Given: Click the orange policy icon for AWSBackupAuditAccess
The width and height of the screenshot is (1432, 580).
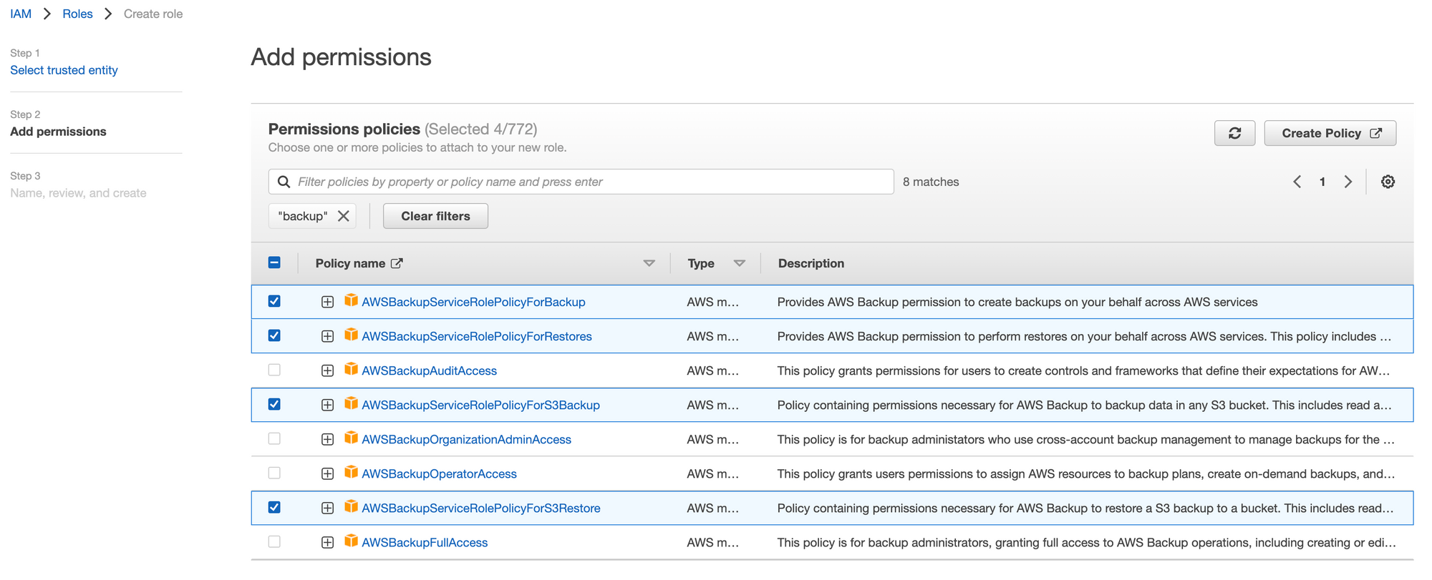Looking at the screenshot, I should [x=351, y=370].
